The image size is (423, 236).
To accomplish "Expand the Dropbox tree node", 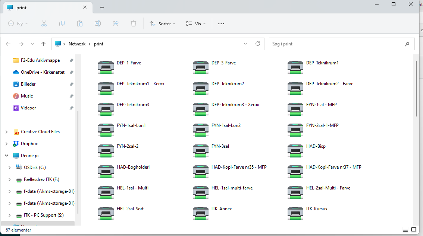I will (x=6, y=144).
